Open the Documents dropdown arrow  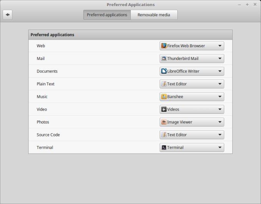coord(220,71)
